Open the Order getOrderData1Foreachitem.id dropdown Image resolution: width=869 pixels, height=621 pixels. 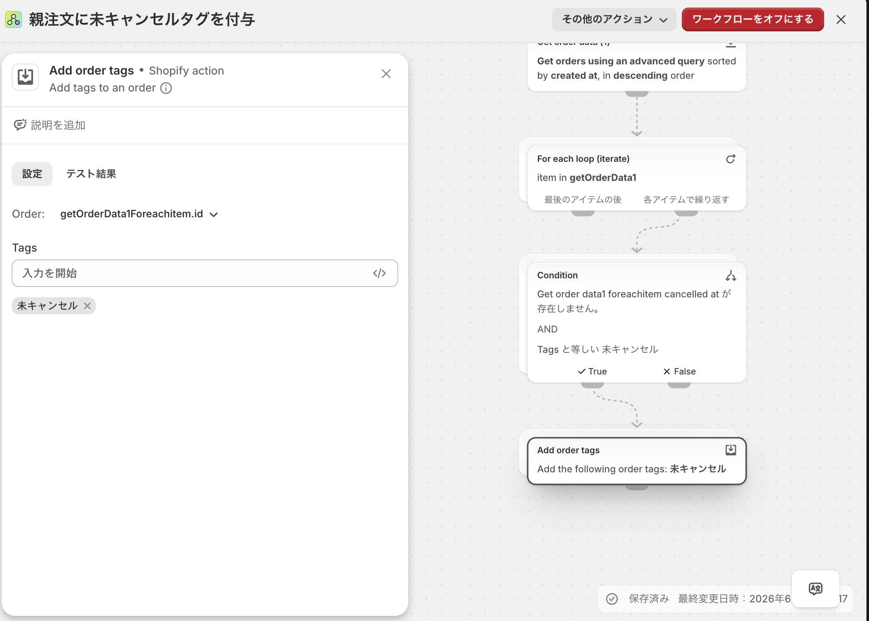tap(139, 214)
